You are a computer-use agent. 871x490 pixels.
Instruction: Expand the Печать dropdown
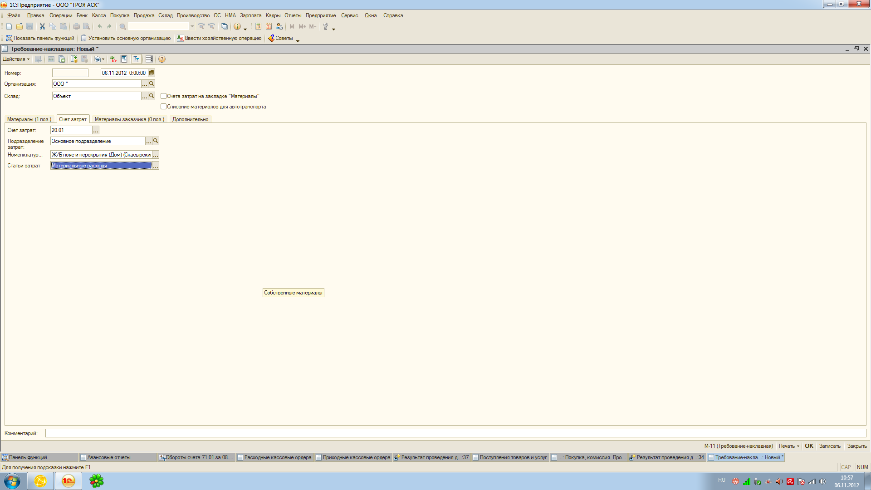pyautogui.click(x=789, y=446)
